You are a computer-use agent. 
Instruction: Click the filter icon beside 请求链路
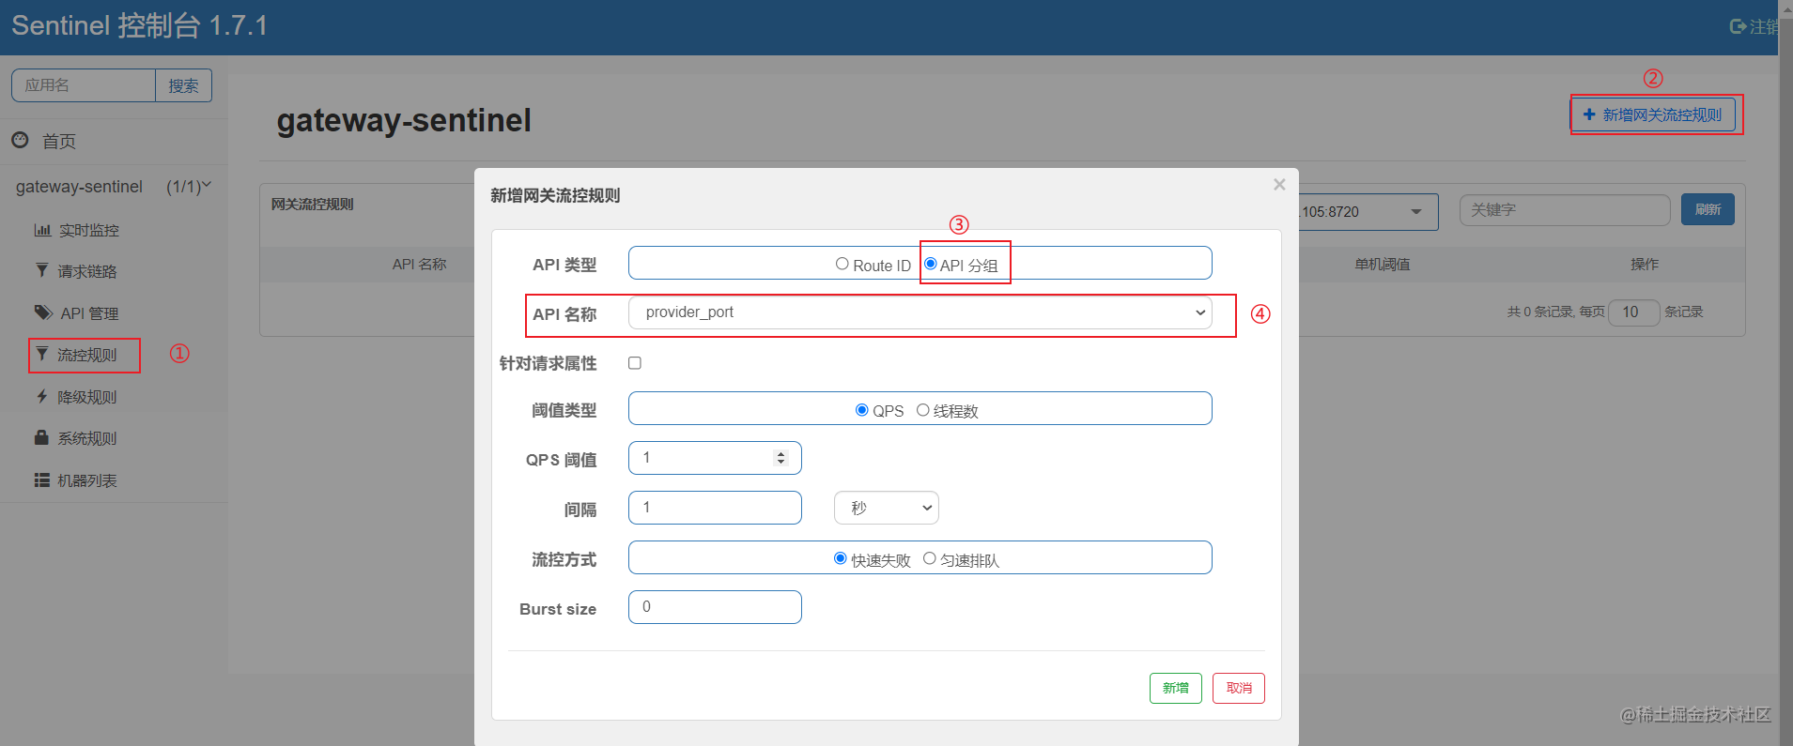[x=42, y=270]
